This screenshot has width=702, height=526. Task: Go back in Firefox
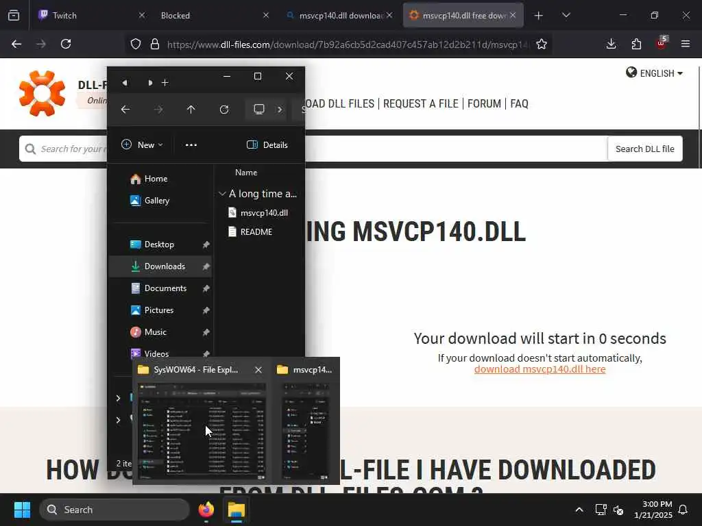(16, 44)
